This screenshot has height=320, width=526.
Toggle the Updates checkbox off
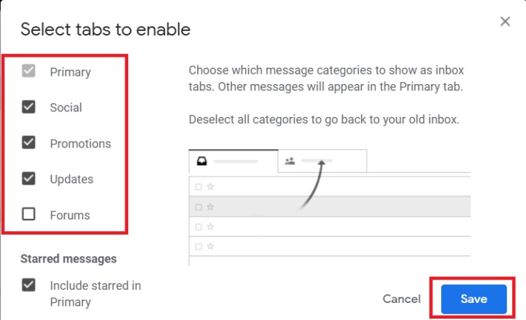pyautogui.click(x=29, y=178)
